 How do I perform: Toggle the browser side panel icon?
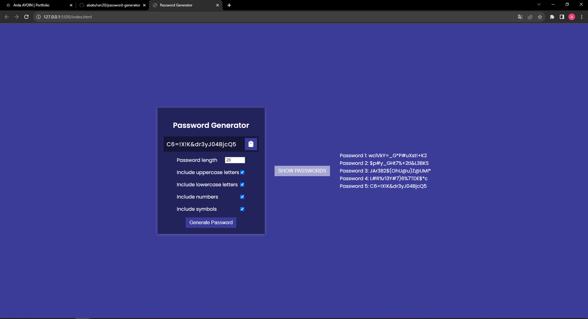click(562, 17)
